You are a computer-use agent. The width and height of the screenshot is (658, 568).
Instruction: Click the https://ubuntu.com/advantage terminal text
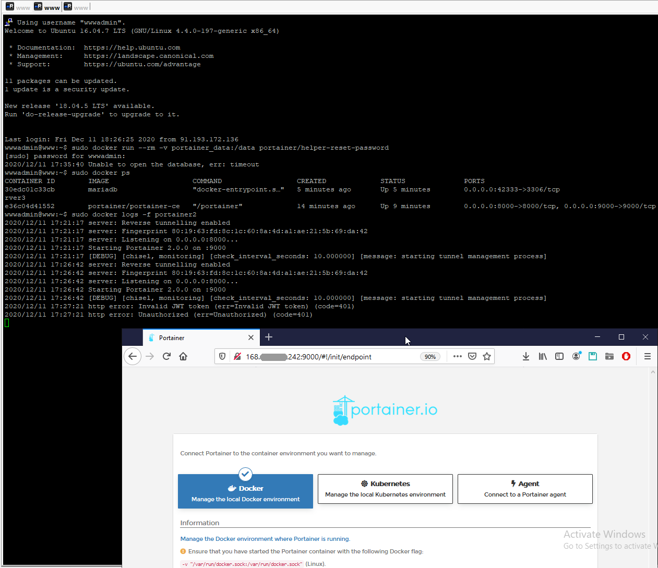click(142, 64)
